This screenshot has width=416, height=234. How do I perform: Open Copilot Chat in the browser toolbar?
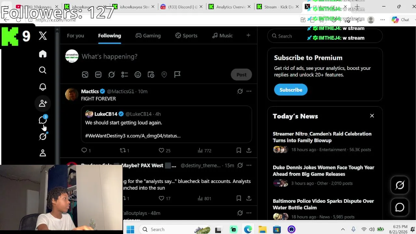[x=401, y=20]
